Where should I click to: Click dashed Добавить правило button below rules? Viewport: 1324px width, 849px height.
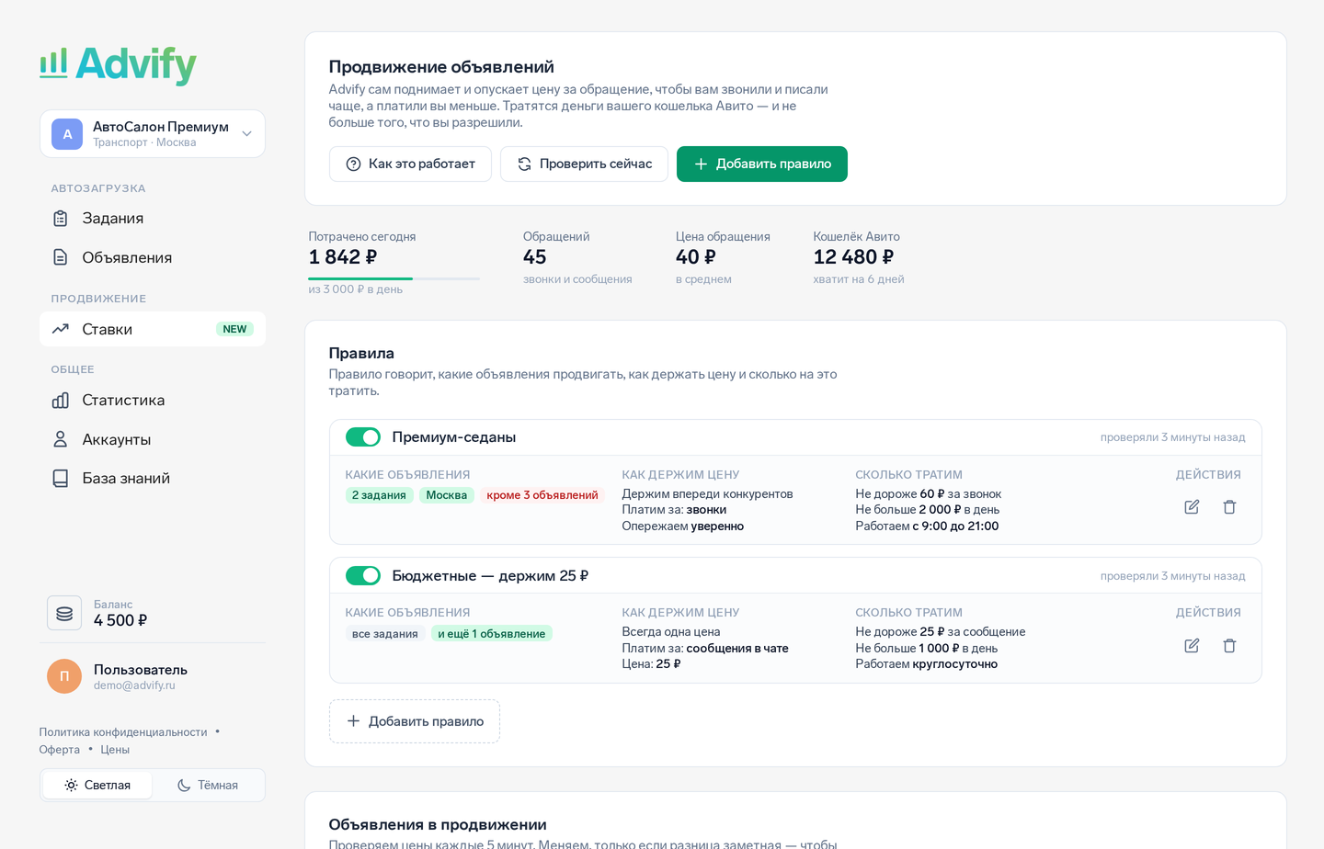coord(415,722)
